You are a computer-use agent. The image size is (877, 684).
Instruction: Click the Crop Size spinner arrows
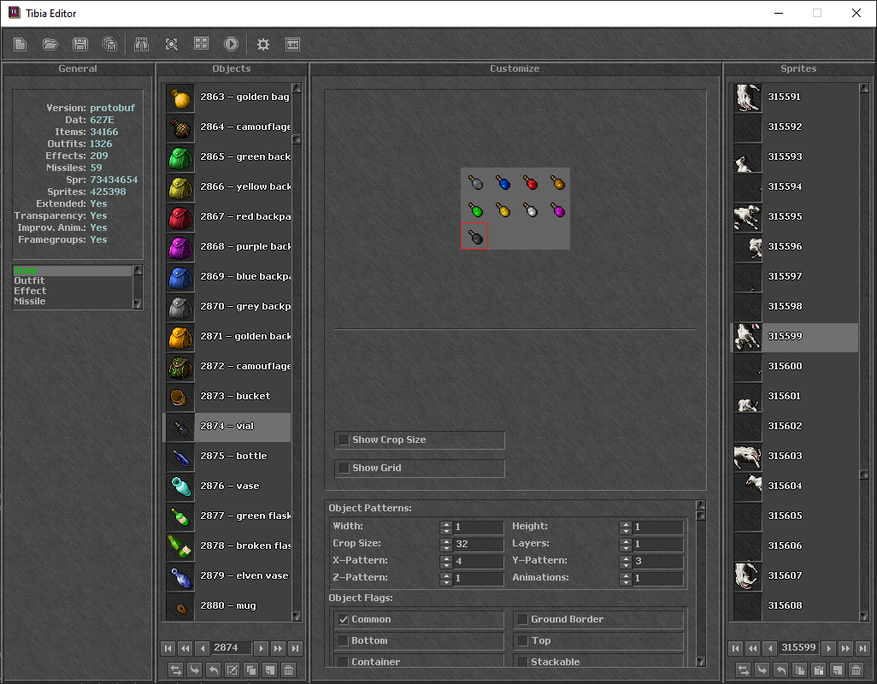(x=446, y=544)
